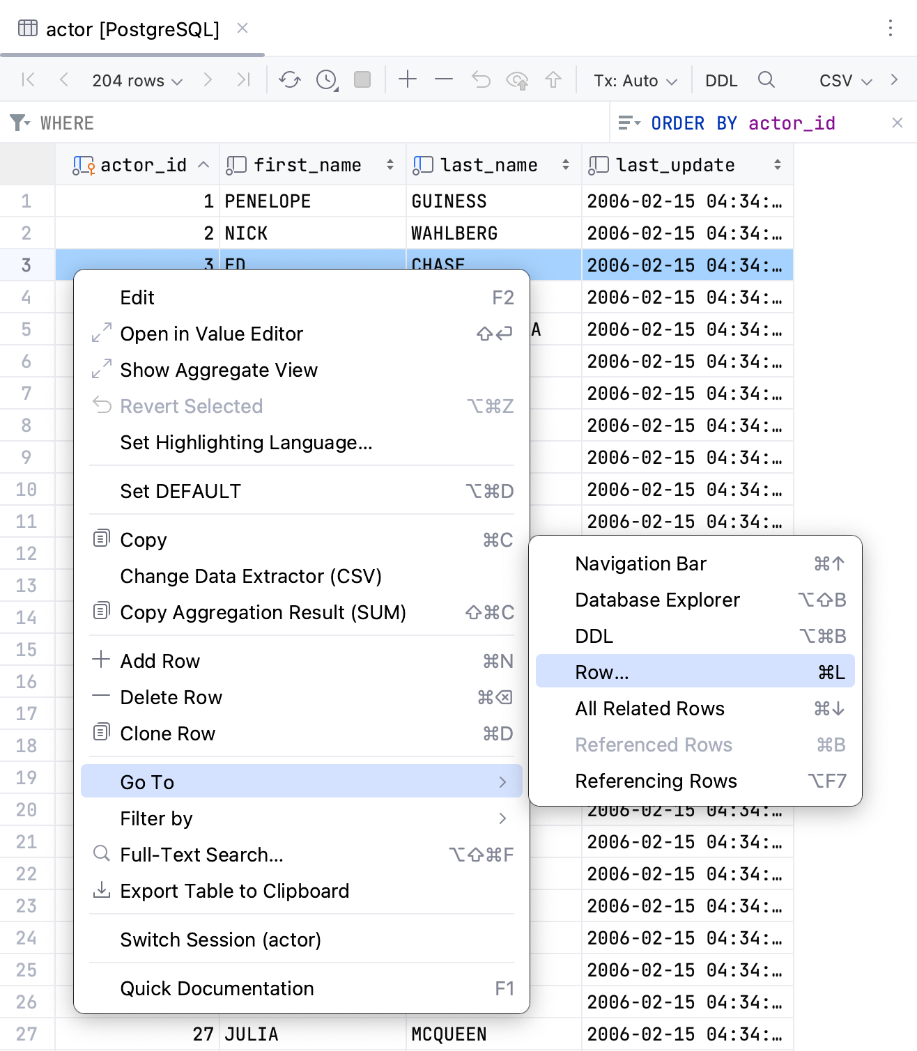Click the ORDER BY actor_id link
Screen dimensions: 917x1051
pos(741,123)
